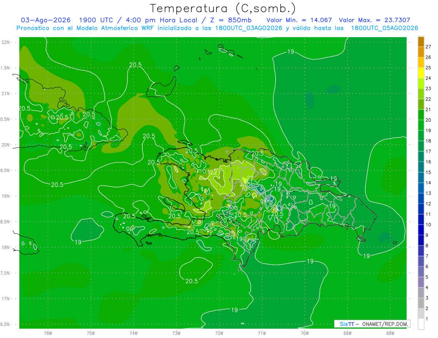The height and width of the screenshot is (338, 438).
Task: Click the "68W" longitude axis label
Action: click(390, 333)
